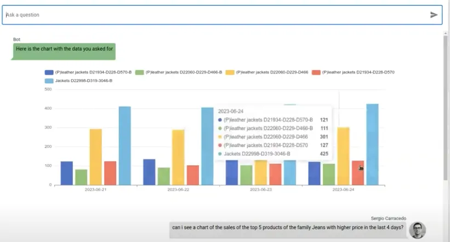Toggle the green D22060-D229-D466-B legend series
The width and height of the screenshot is (450, 242).
140,72
